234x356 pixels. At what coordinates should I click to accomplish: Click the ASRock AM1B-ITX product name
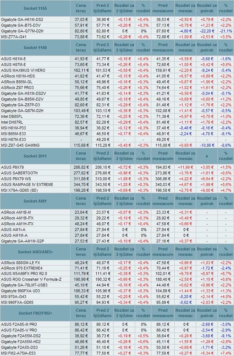(x=17, y=218)
